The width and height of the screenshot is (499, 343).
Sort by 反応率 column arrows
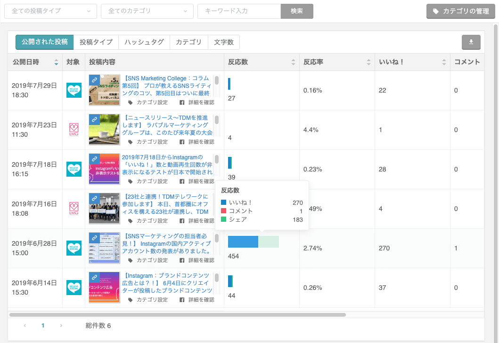click(x=368, y=62)
